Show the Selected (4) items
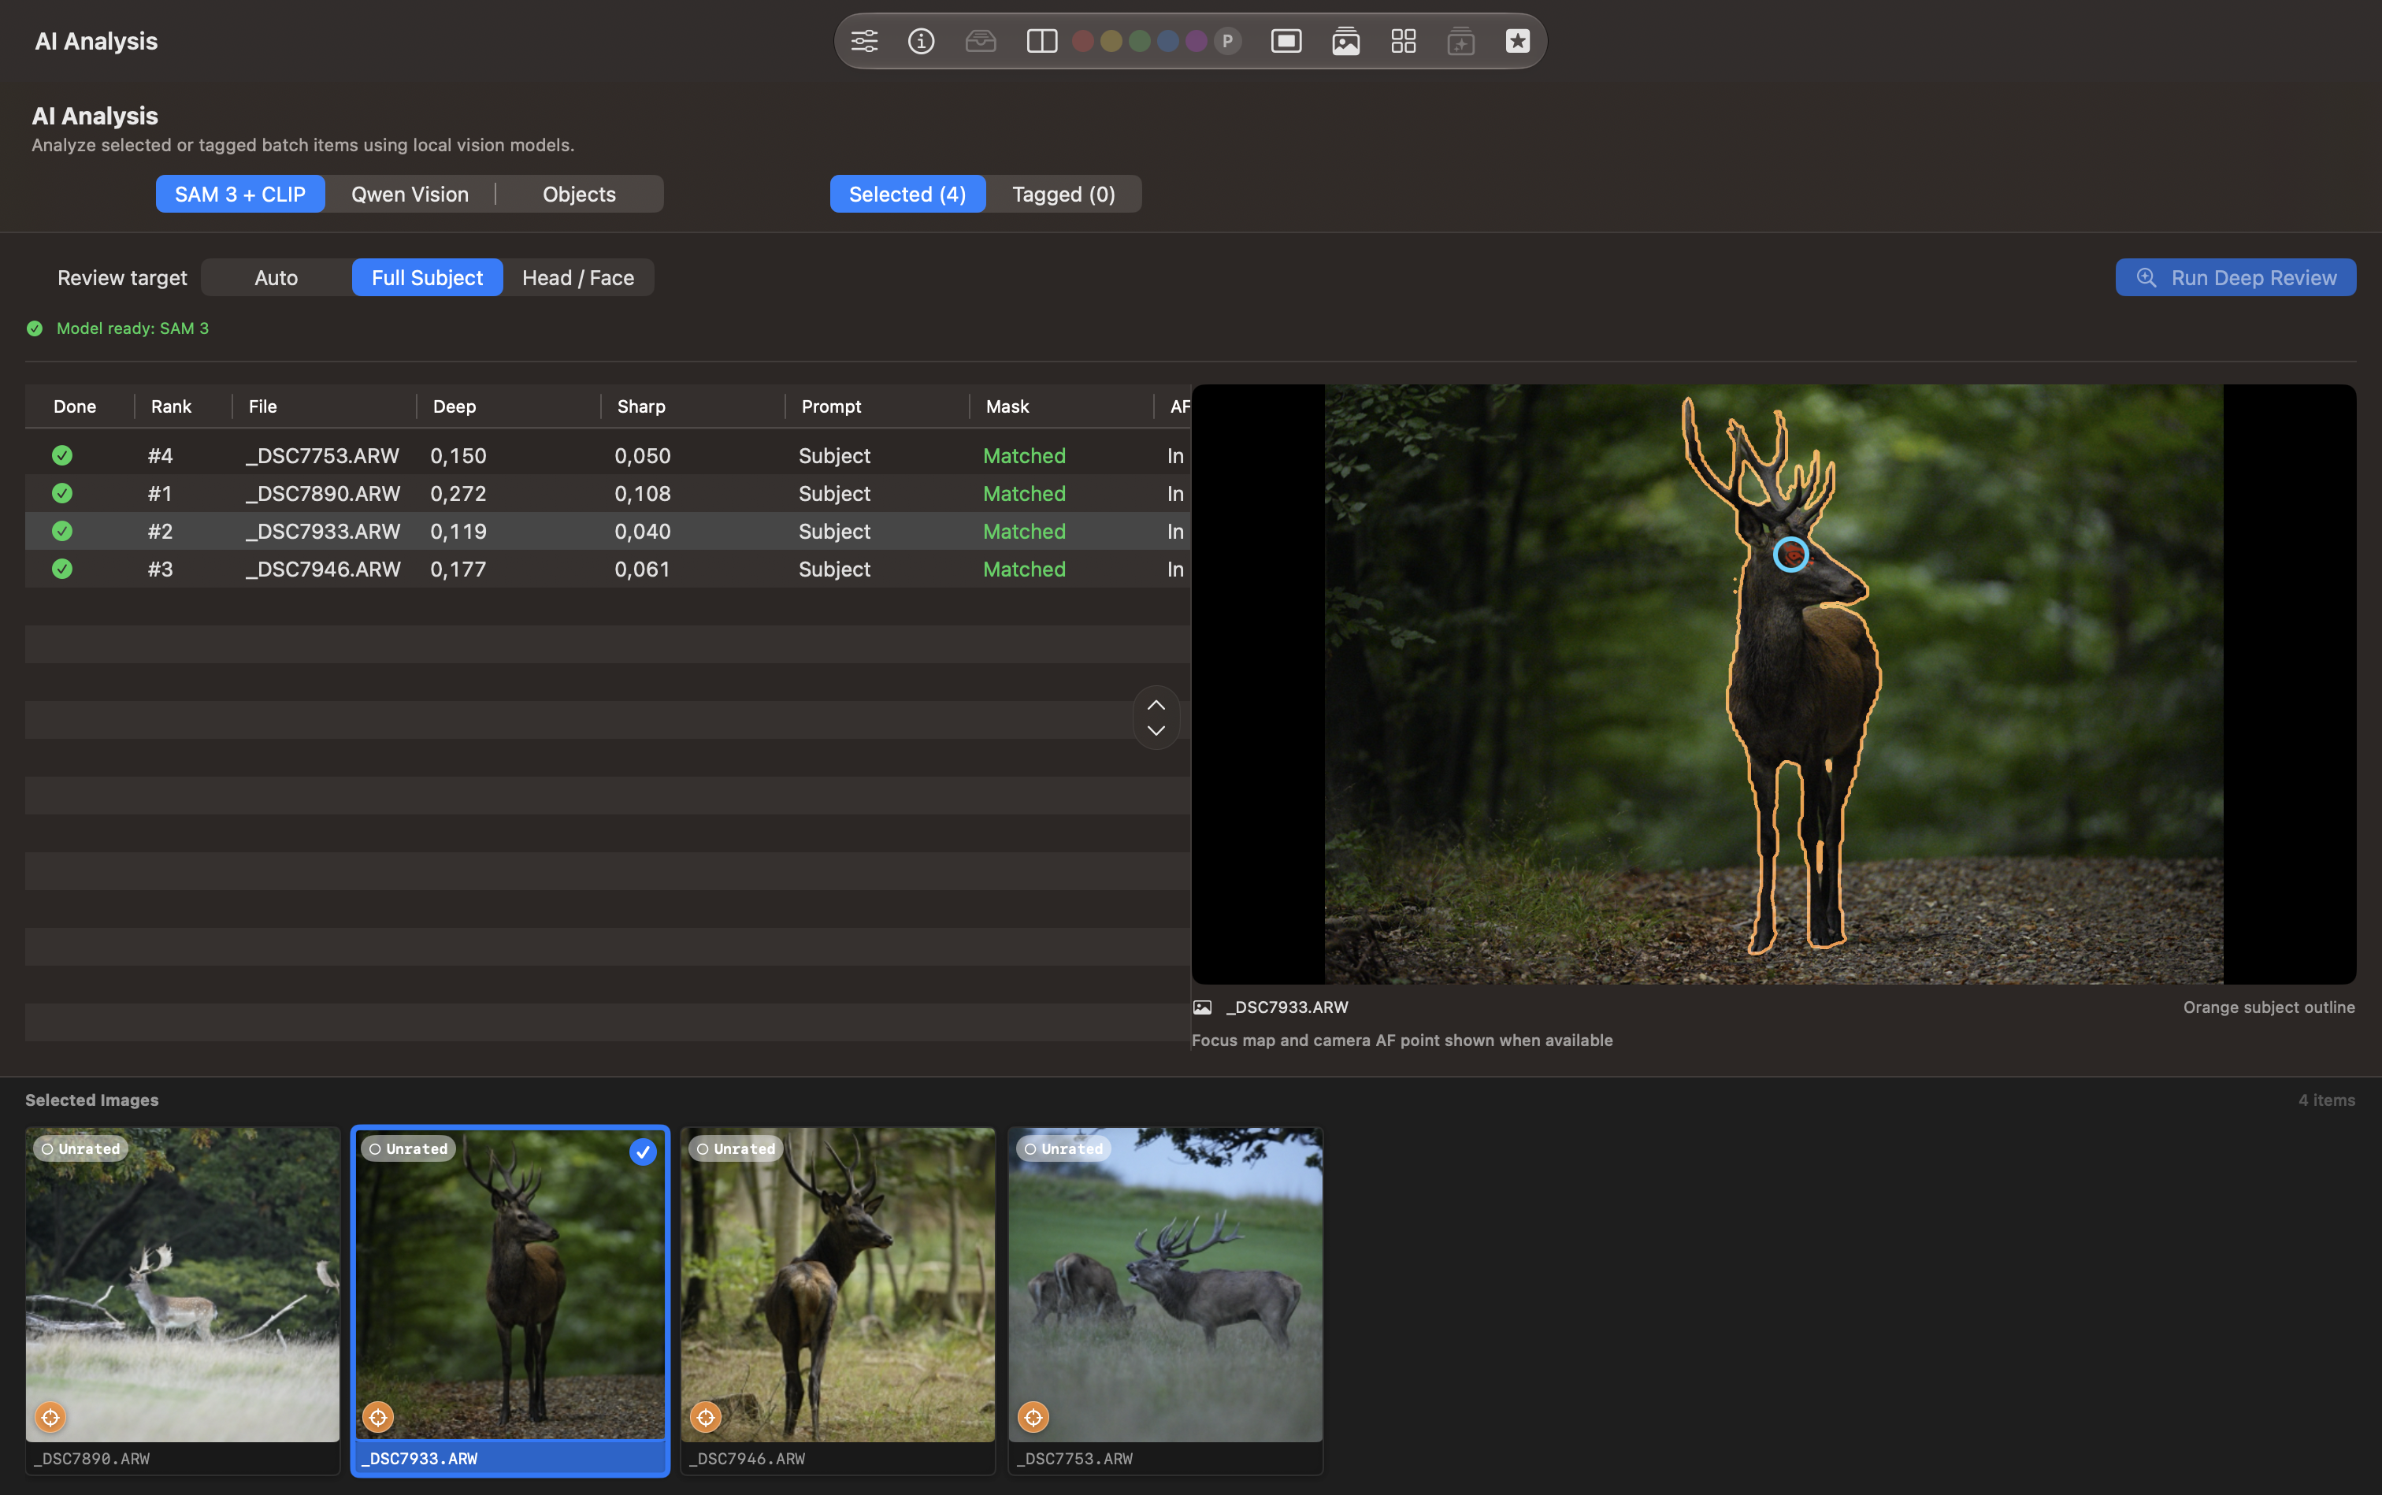 coord(907,194)
